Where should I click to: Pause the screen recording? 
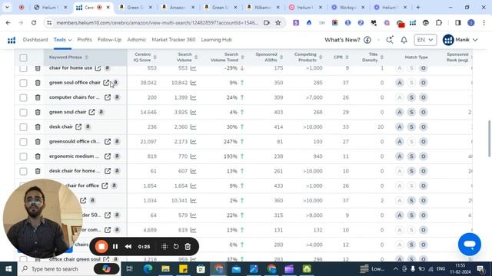click(x=115, y=247)
